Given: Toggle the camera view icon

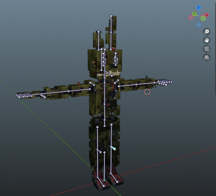Looking at the screenshot, I should pos(207,49).
